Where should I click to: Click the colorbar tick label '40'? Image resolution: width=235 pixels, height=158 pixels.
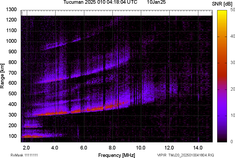(233, 36)
